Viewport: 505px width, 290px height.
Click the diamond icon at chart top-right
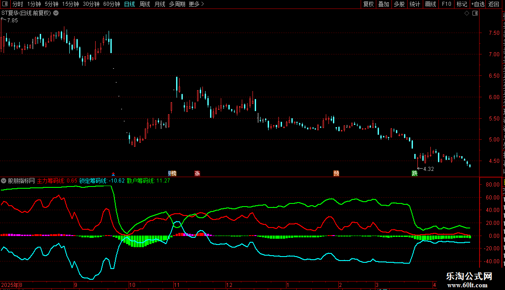(467, 13)
